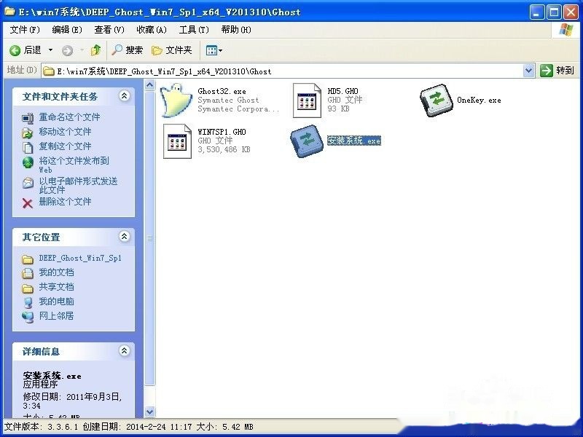Open the 查看(V) menu
Viewport: 583px width, 437px height.
tap(109, 30)
